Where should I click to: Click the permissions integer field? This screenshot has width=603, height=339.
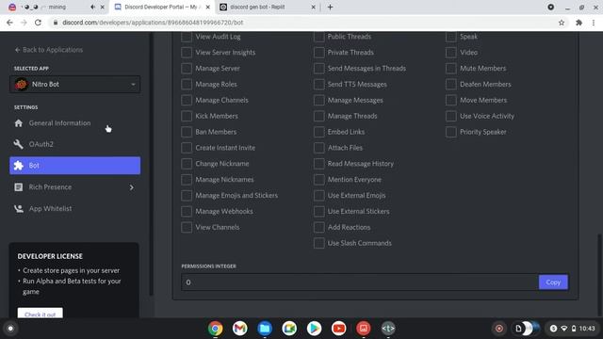[360, 282]
